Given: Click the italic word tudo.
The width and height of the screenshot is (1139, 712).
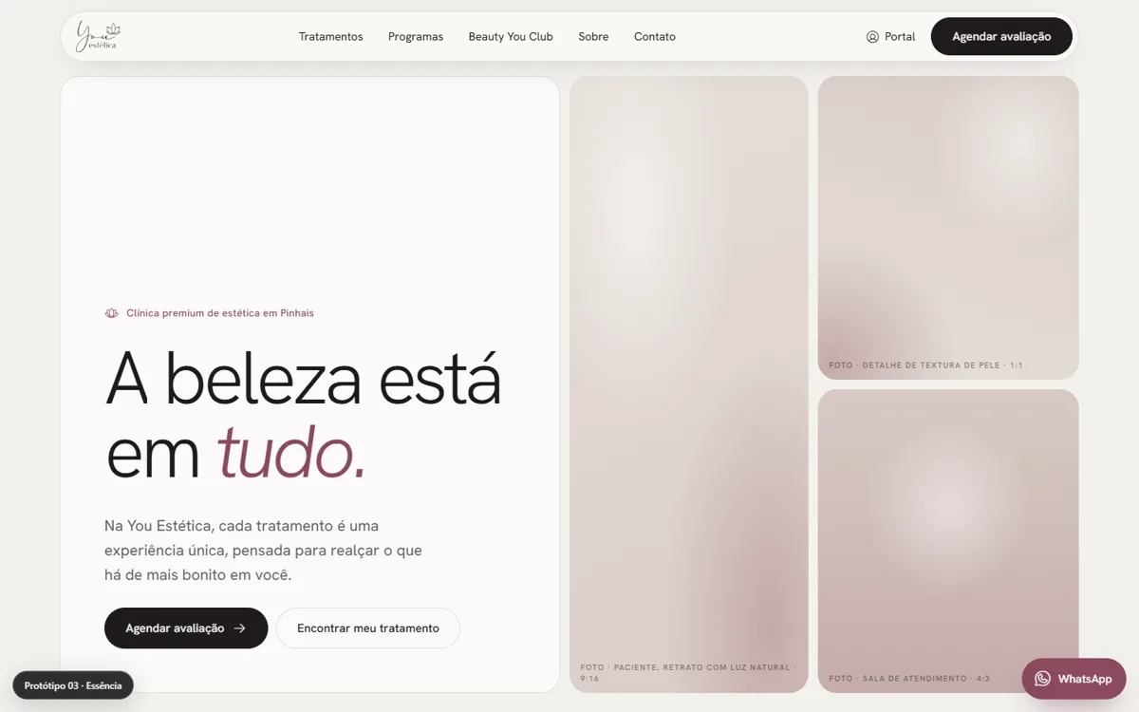Looking at the screenshot, I should pos(291,455).
